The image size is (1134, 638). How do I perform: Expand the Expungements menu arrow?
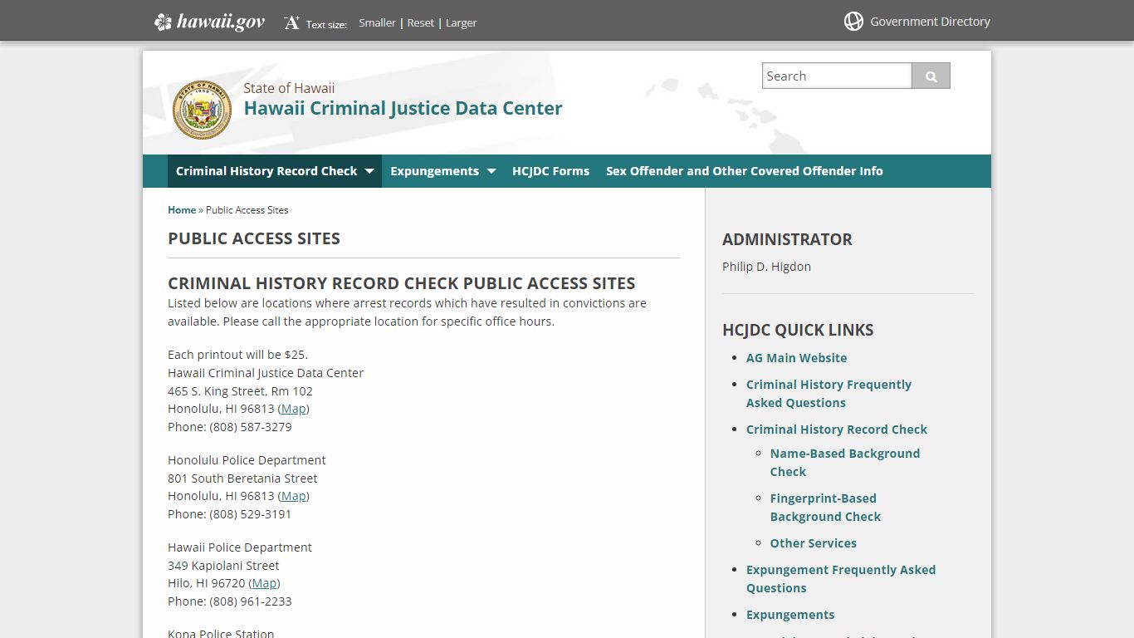pyautogui.click(x=491, y=171)
